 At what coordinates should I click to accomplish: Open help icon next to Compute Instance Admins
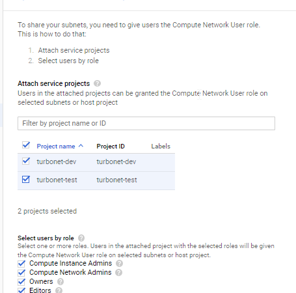119,264
